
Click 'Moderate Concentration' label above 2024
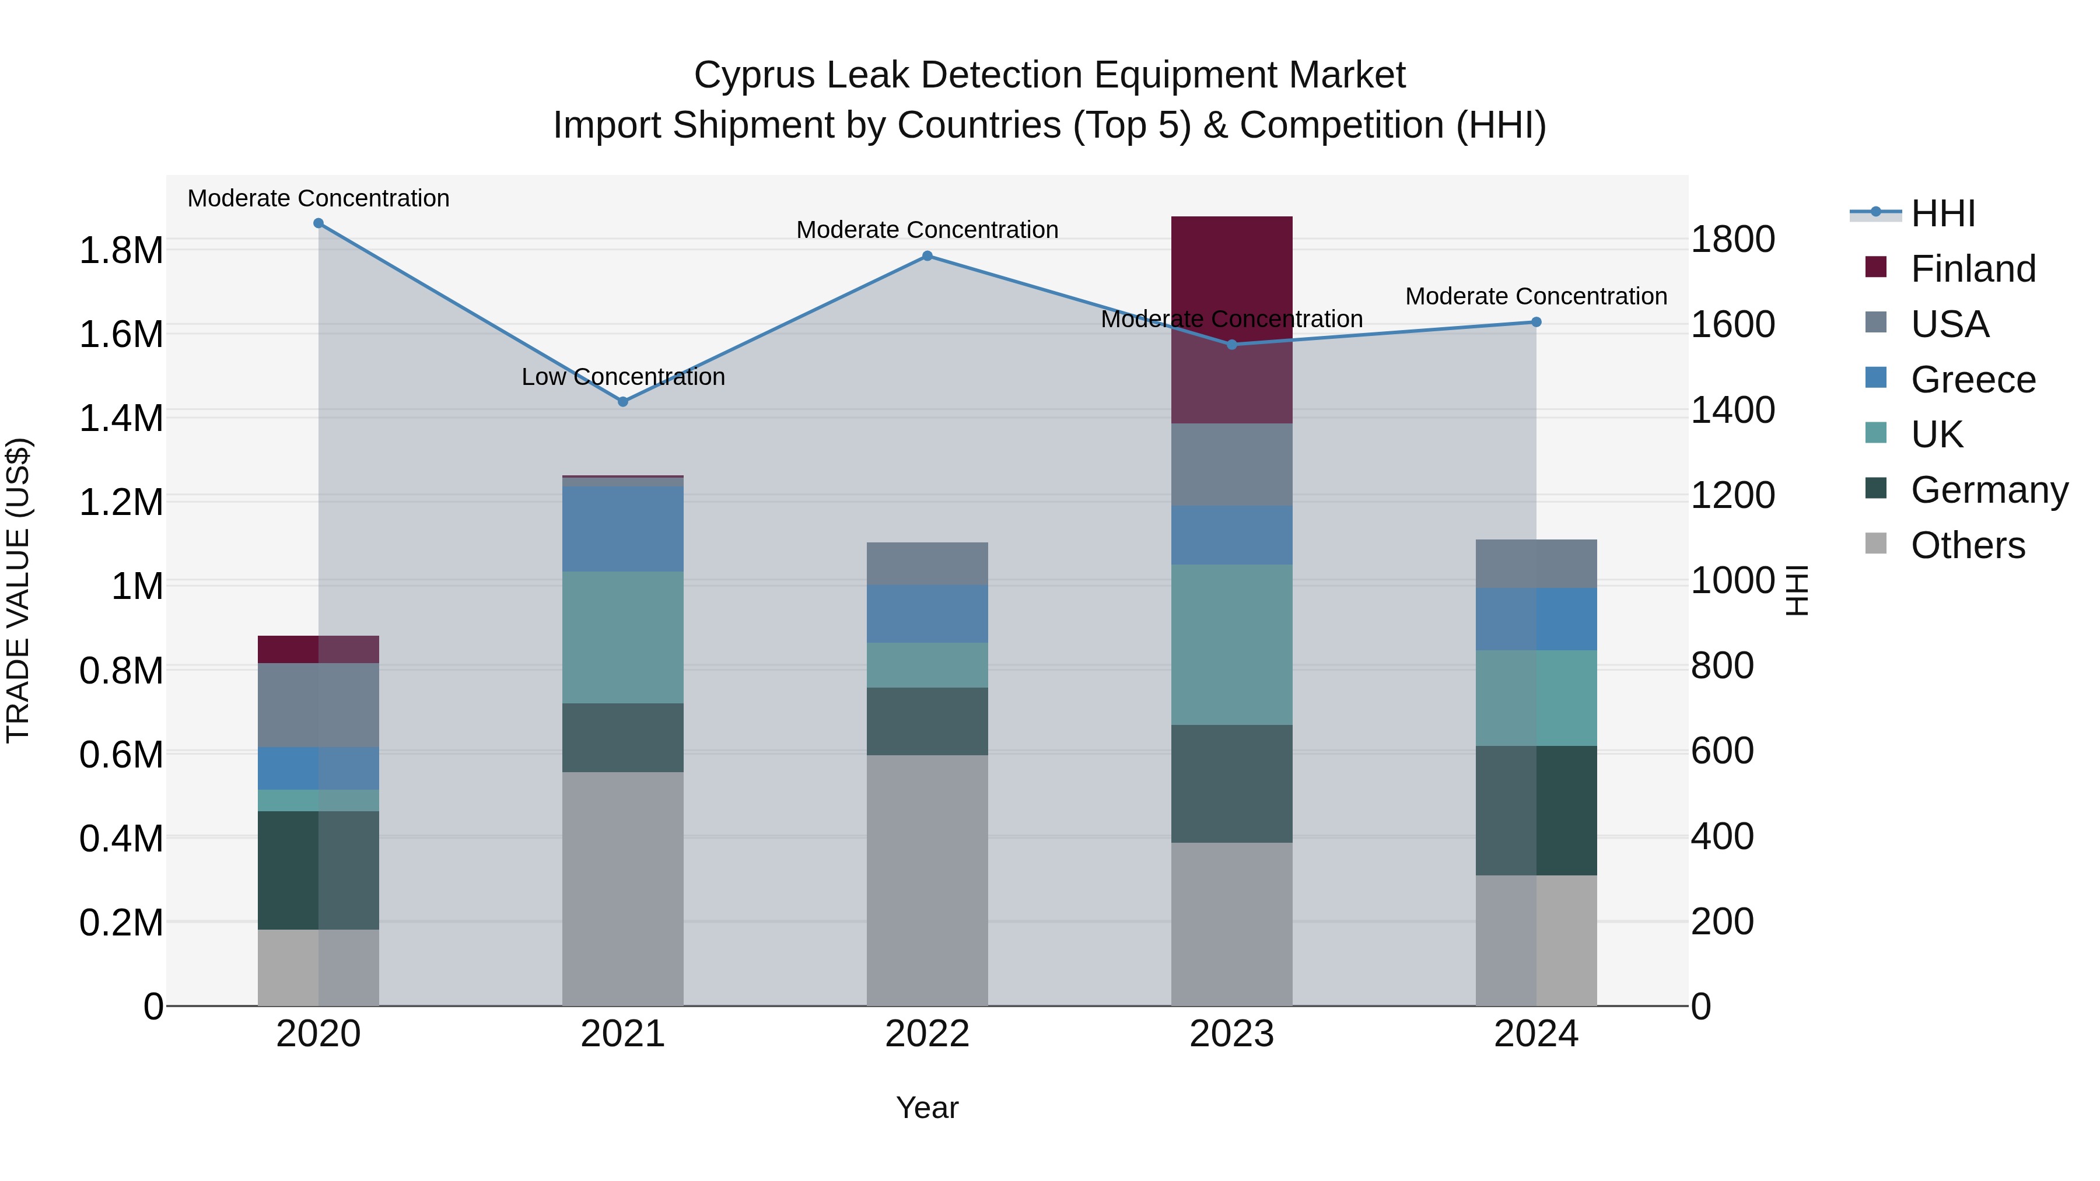(x=1536, y=296)
